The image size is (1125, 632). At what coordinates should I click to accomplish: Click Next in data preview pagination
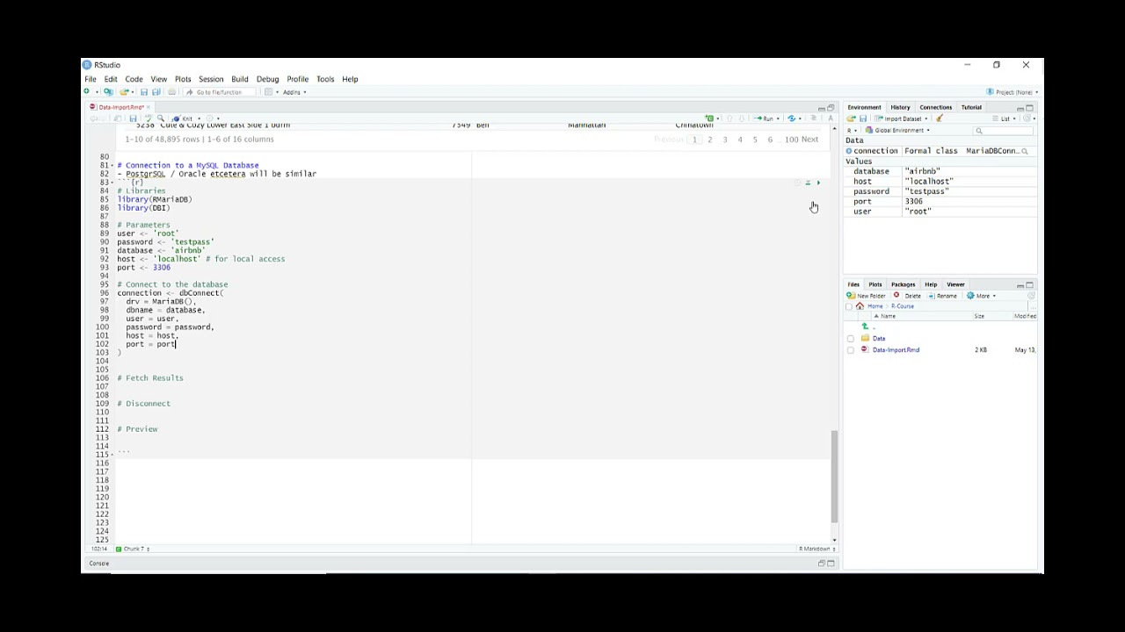pyautogui.click(x=810, y=140)
